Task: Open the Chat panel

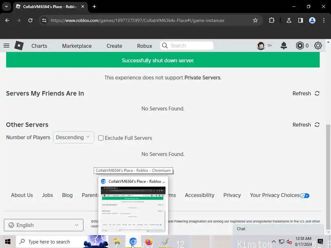Action: point(278,229)
